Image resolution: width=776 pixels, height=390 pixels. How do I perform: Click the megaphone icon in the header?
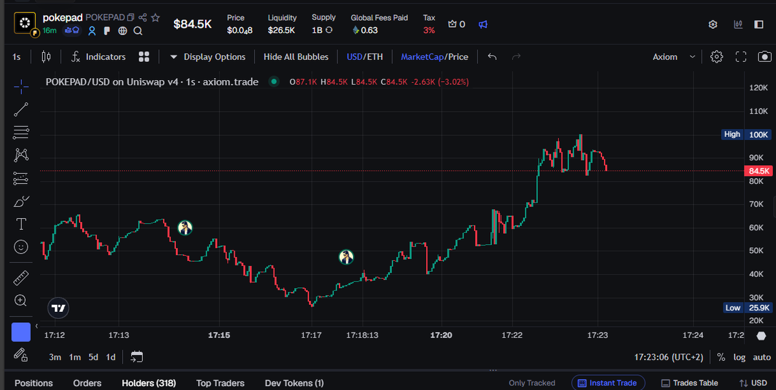pos(483,24)
